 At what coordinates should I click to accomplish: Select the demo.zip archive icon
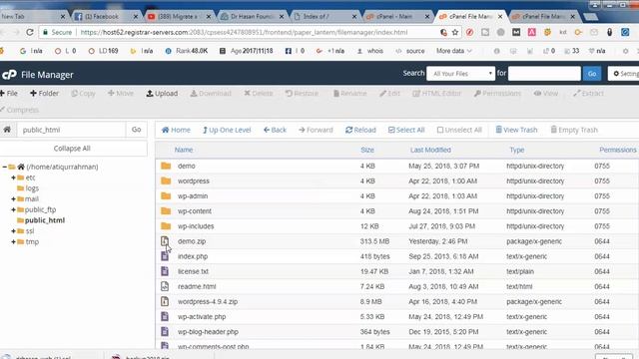click(x=165, y=241)
